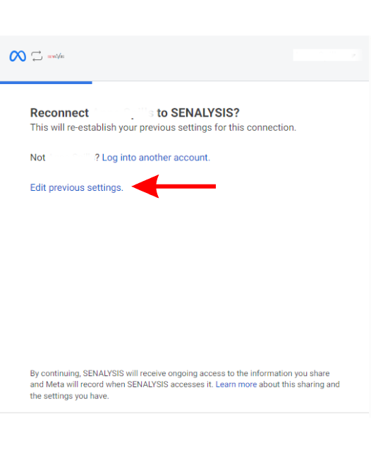Open the Learn more link
The image size is (371, 453).
coord(236,384)
